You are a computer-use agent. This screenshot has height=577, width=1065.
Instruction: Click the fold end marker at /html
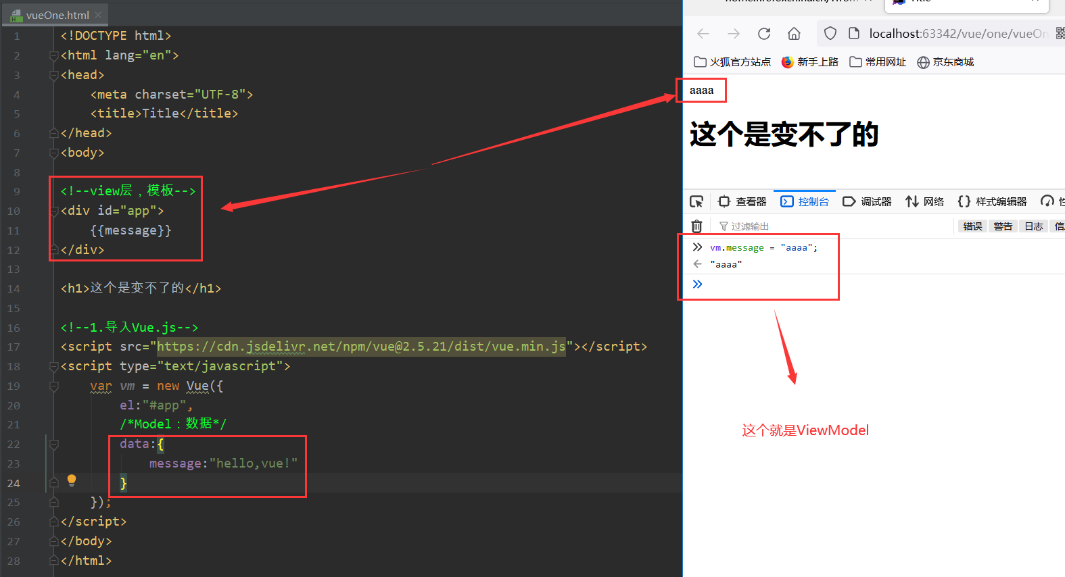click(53, 561)
